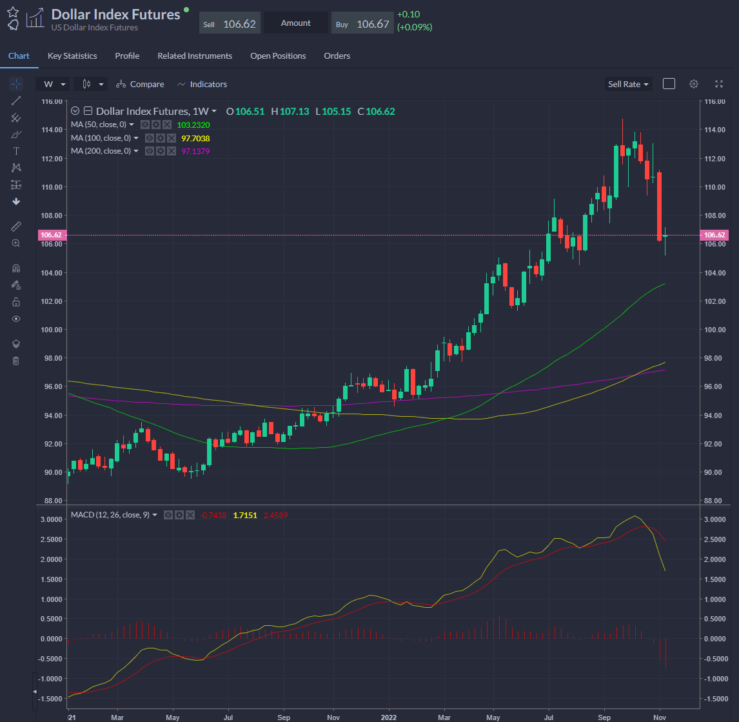Image resolution: width=739 pixels, height=722 pixels.
Task: Select the ruler measure tool
Action: coord(16,227)
